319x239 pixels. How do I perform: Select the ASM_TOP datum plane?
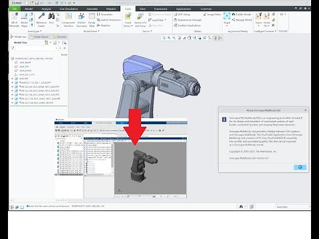22,66
